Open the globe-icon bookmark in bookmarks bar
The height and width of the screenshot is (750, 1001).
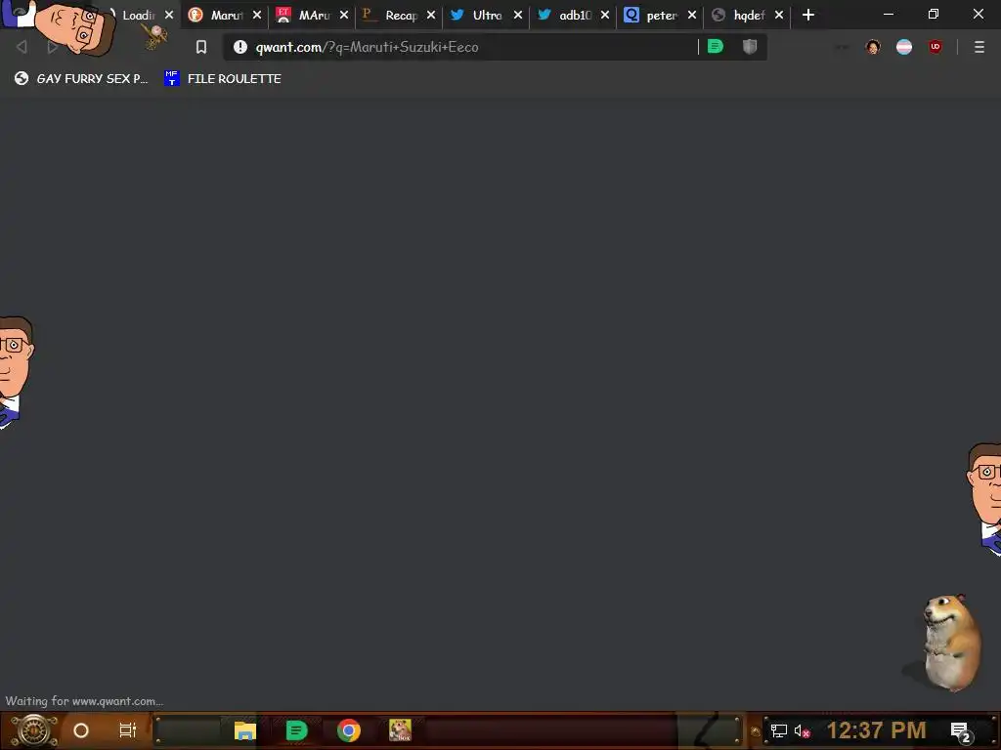81,78
